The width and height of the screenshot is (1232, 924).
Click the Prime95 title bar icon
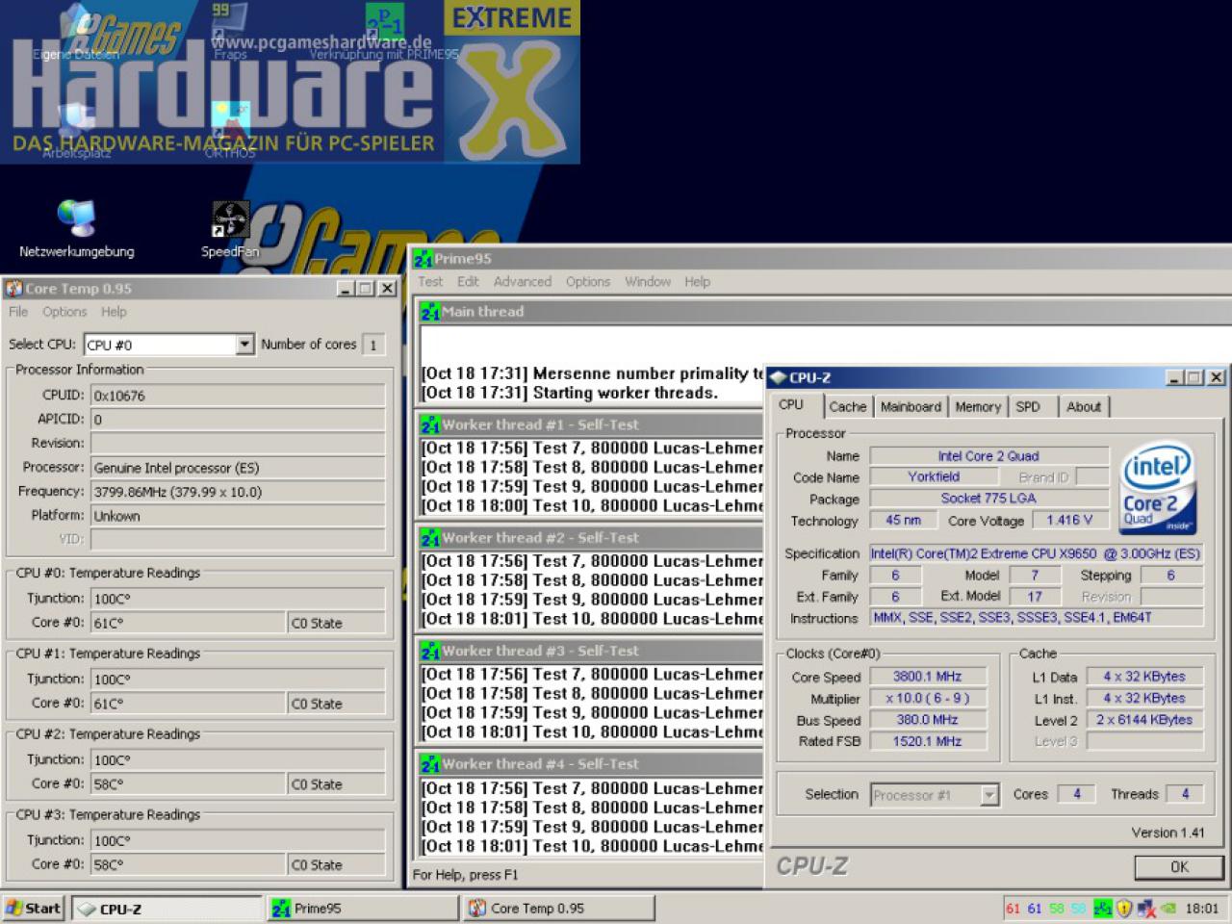click(x=423, y=258)
